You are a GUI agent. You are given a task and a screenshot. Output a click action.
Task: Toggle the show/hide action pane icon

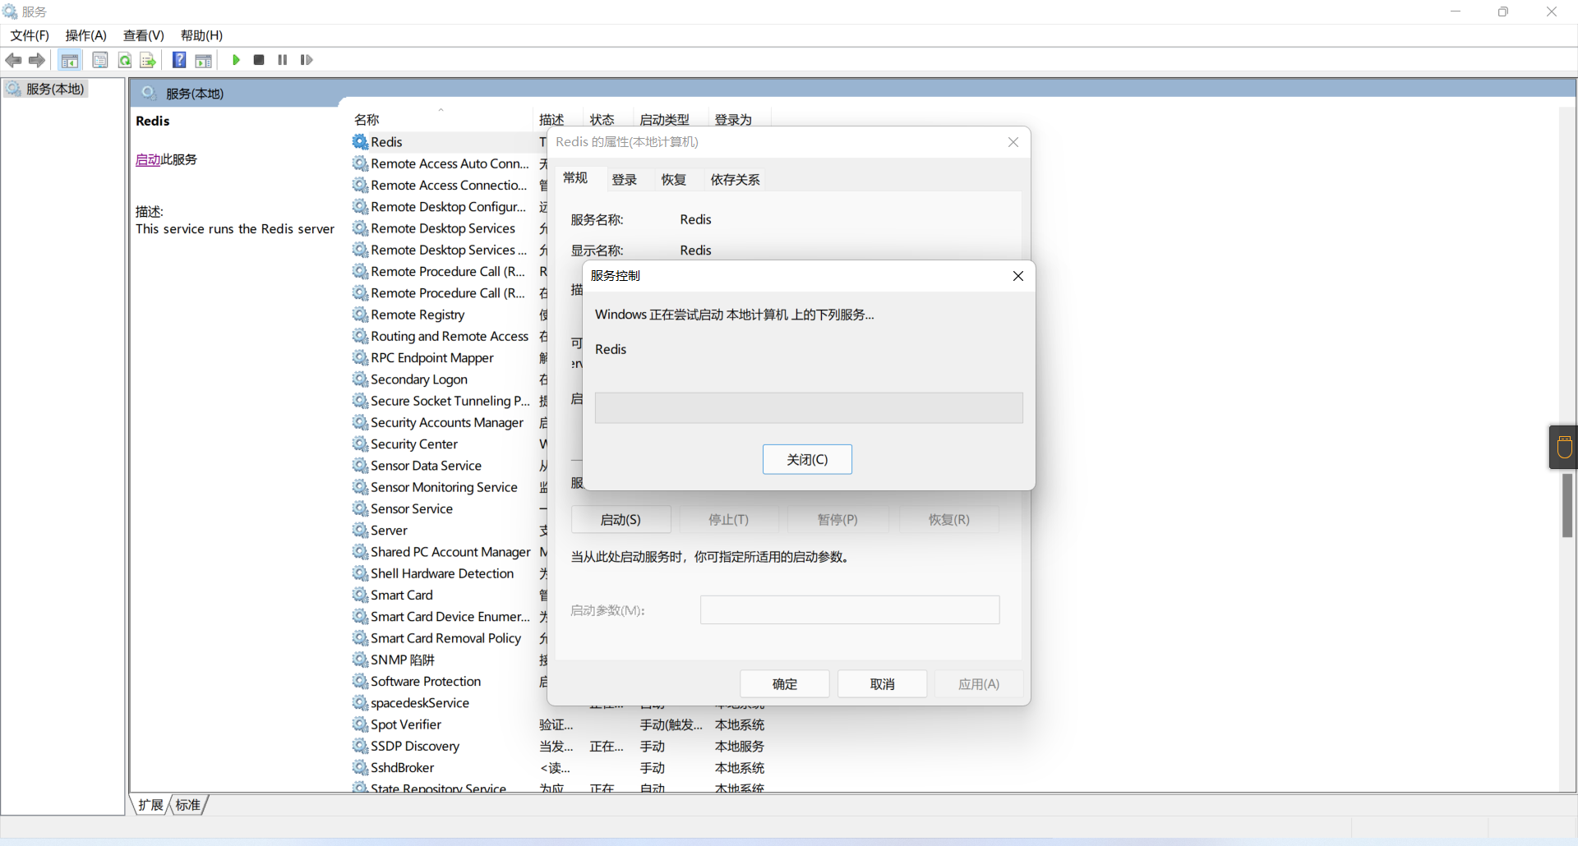[203, 60]
